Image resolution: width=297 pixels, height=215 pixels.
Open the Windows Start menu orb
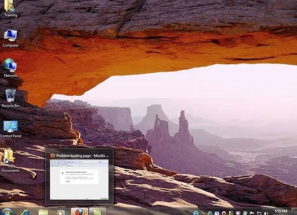(7, 212)
